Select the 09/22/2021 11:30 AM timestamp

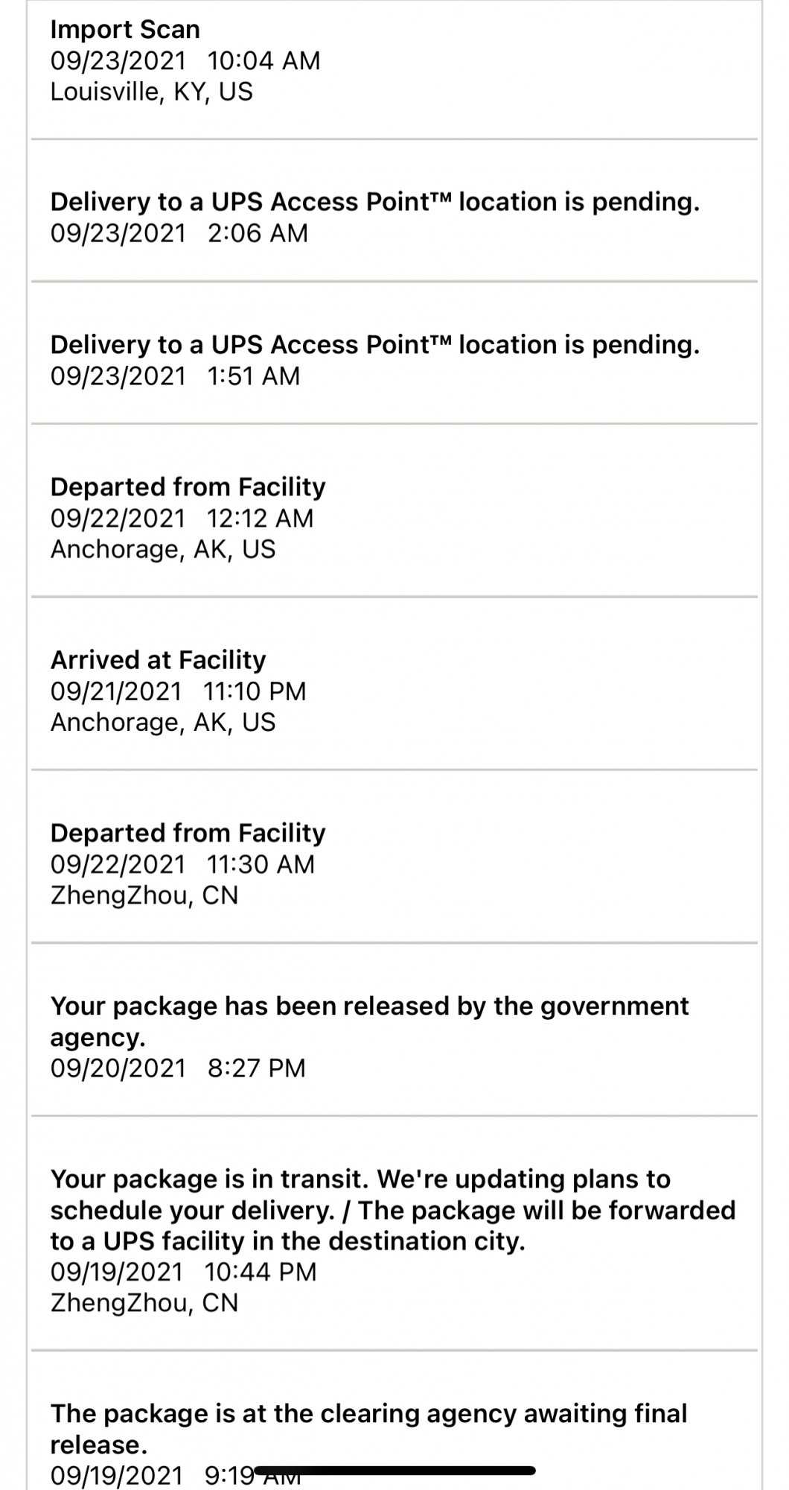(182, 863)
